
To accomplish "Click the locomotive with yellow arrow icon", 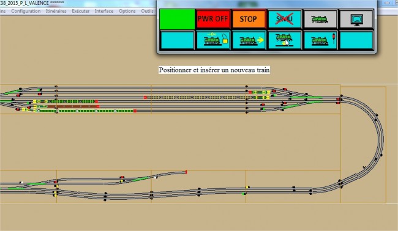I will (249, 40).
